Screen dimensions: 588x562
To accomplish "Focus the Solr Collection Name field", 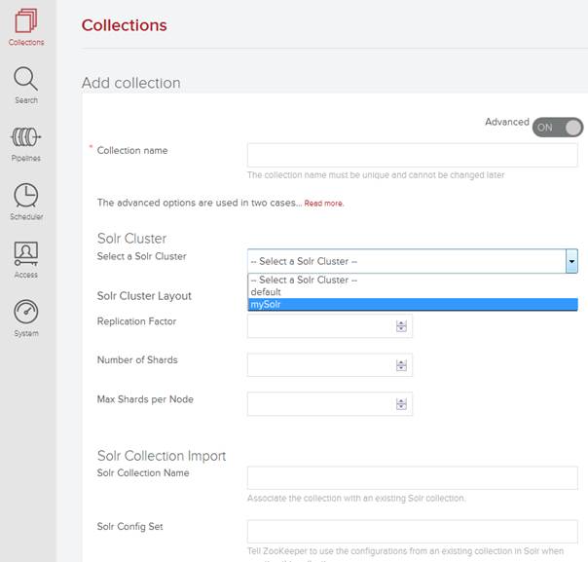I will pos(412,477).
